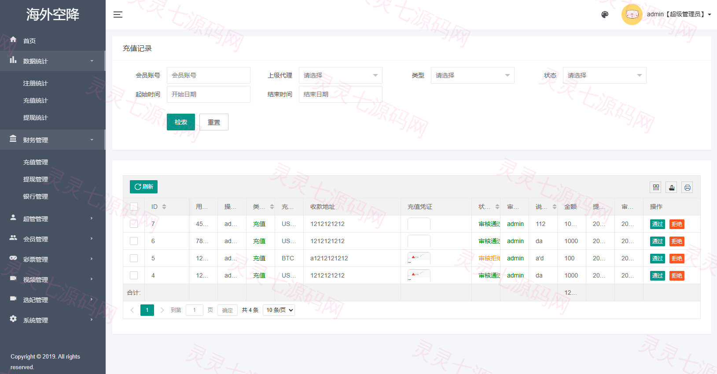Open the column filter grid icon

pyautogui.click(x=656, y=188)
